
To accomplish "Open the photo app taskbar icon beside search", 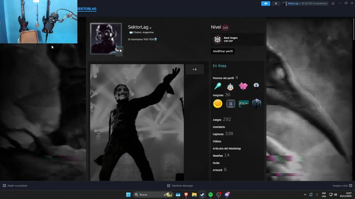I will tap(178, 195).
